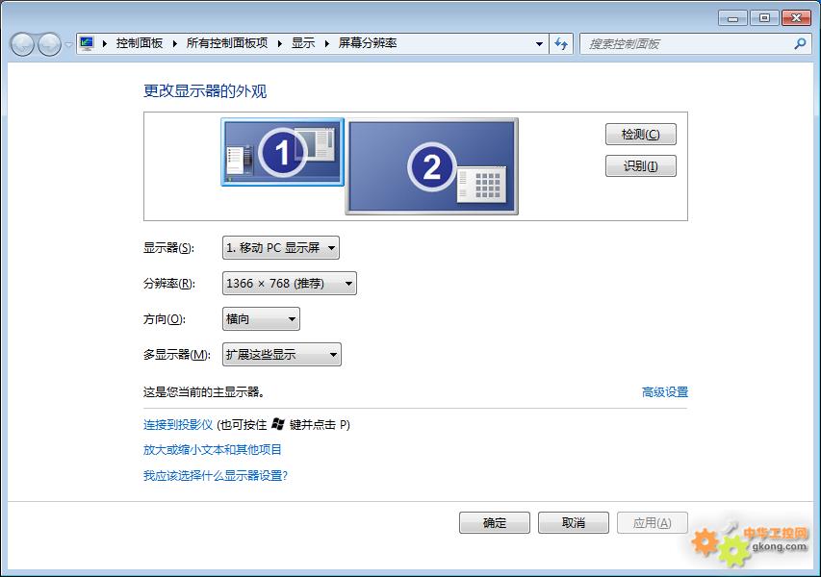Open recent pages arrow next to Forward

68,44
